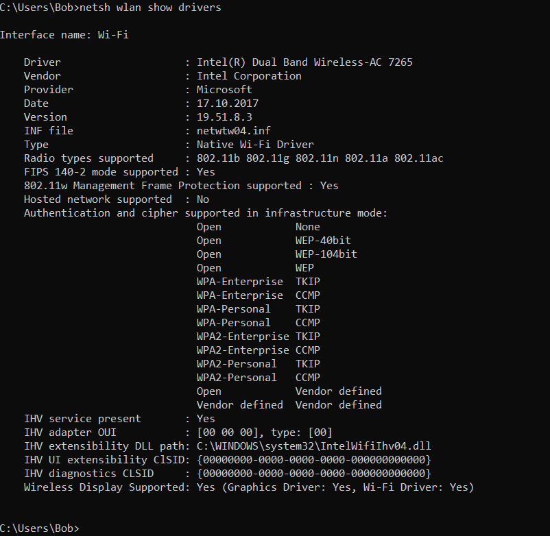Click the 'Hosted network supported' label

point(97,199)
